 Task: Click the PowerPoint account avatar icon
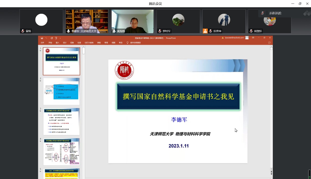(247, 38)
